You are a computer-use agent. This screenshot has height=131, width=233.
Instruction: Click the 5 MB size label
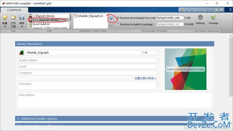click(187, 18)
